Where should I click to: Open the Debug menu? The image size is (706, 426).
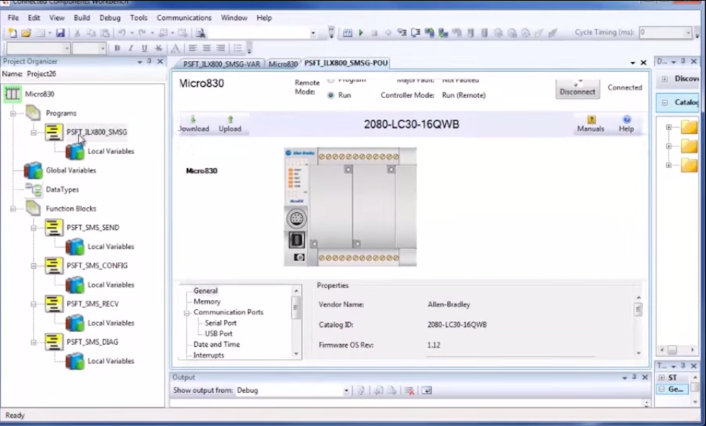110,18
